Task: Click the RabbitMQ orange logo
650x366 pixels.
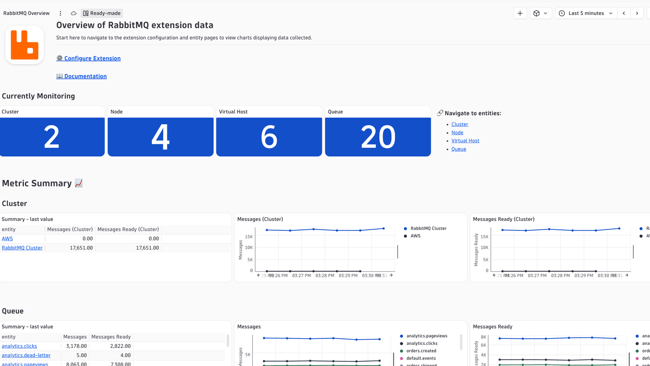Action: 25,45
